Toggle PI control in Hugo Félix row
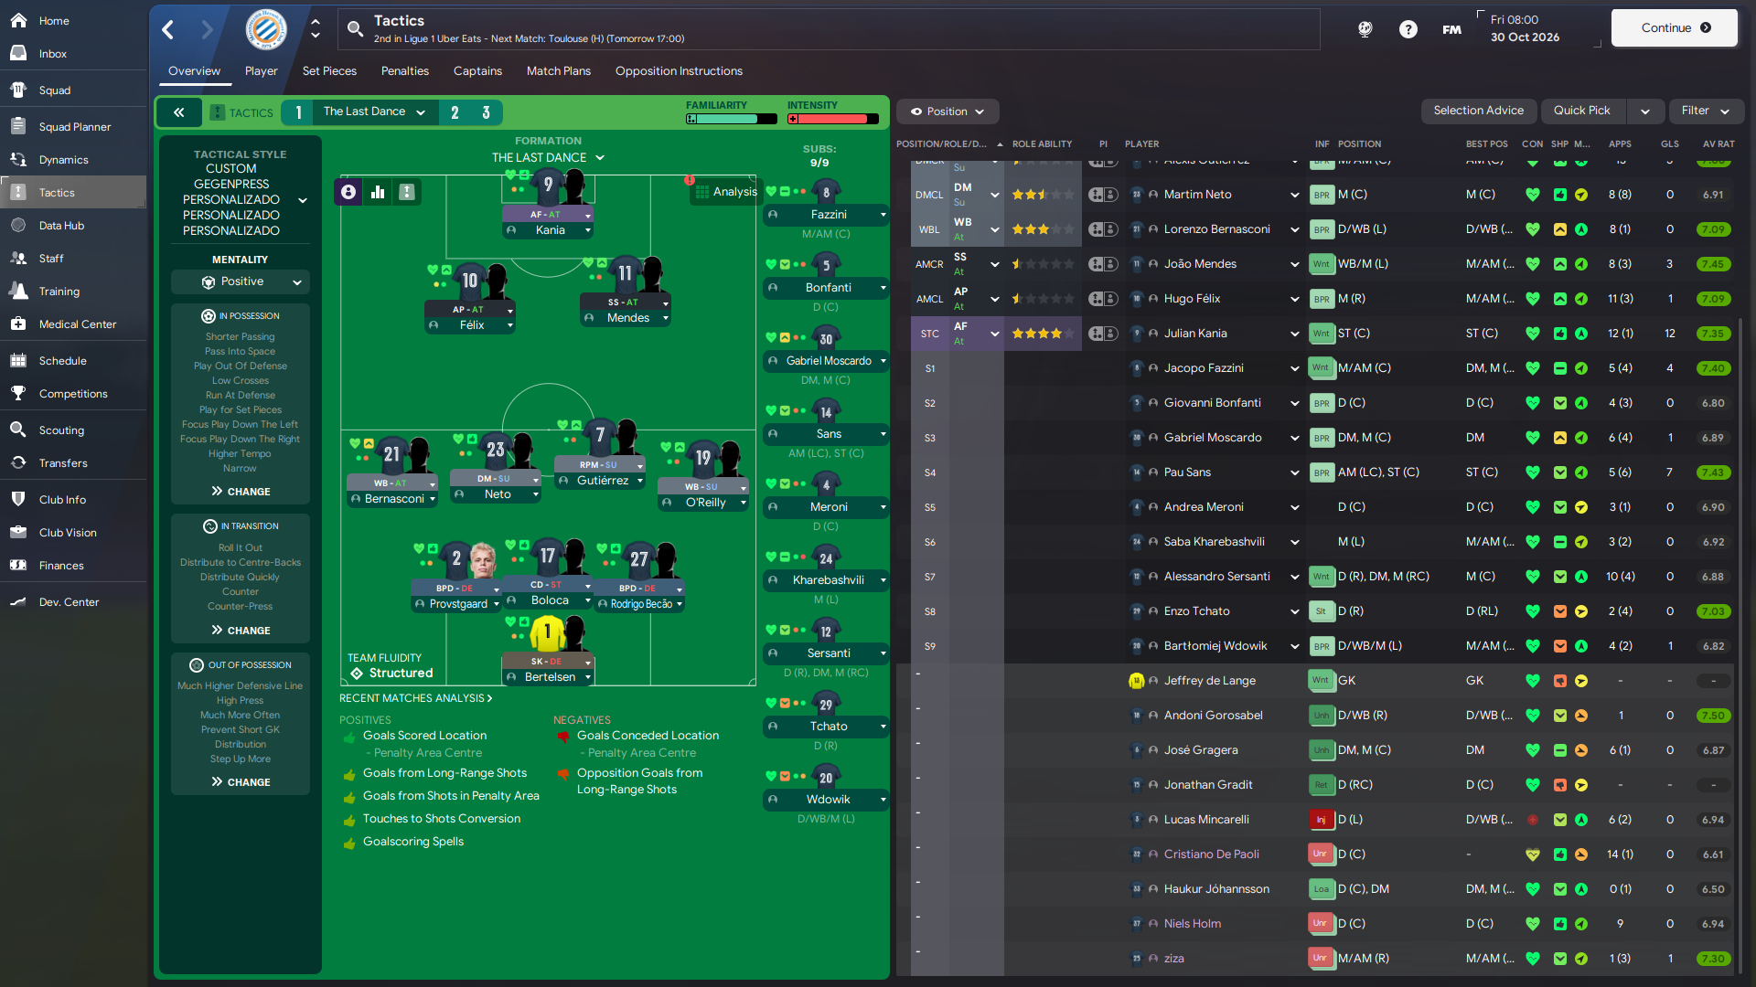Screen dimensions: 1756x987 click(1103, 299)
